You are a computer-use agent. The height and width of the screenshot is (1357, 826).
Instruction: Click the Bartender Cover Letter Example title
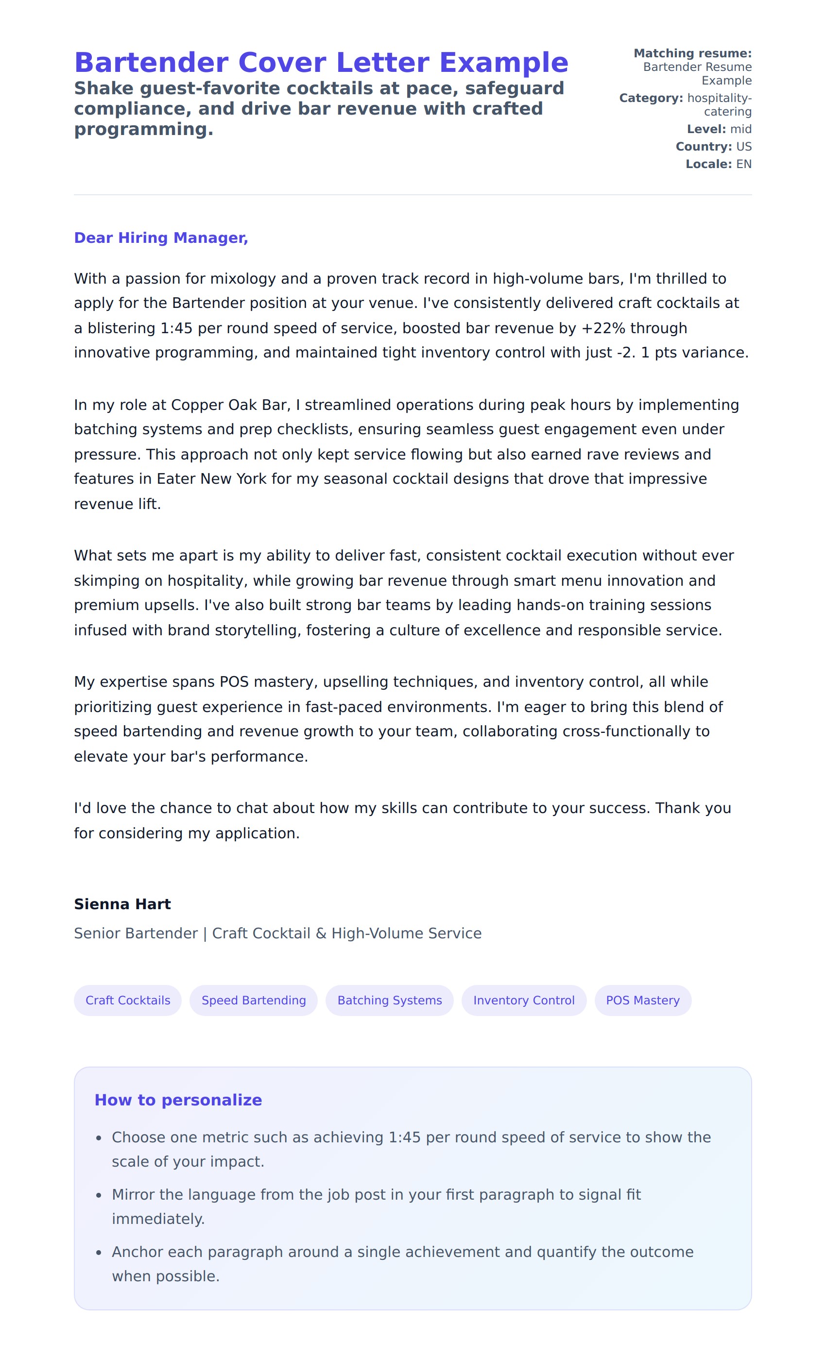point(321,62)
